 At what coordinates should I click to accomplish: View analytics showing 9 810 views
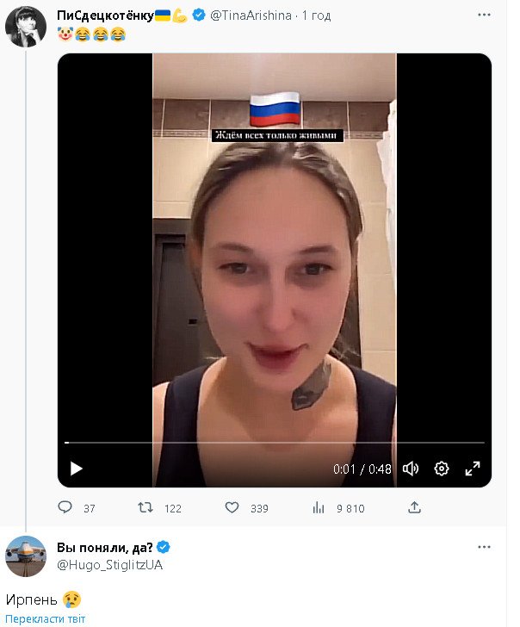tap(317, 508)
